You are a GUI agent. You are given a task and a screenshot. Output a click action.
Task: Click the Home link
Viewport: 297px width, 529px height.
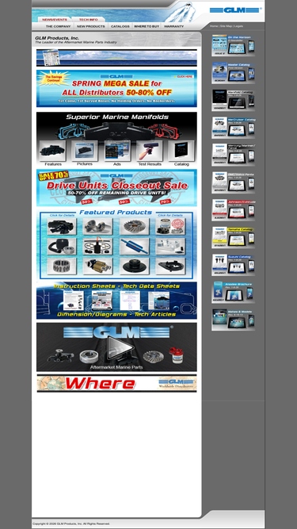point(214,26)
